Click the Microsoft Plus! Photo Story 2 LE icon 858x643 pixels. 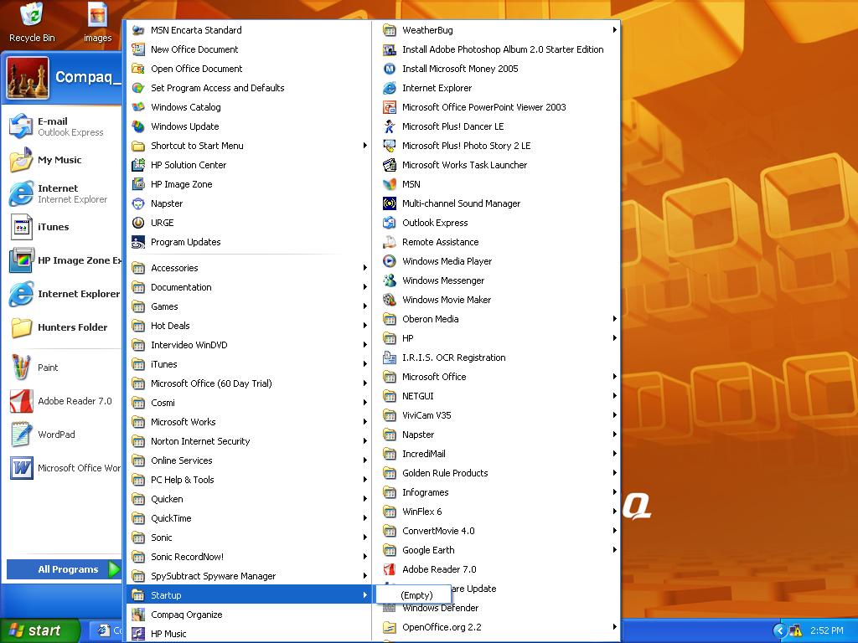pos(390,146)
